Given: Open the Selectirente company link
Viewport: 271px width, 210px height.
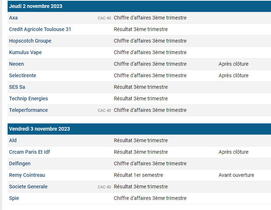Looking at the screenshot, I should click(23, 75).
